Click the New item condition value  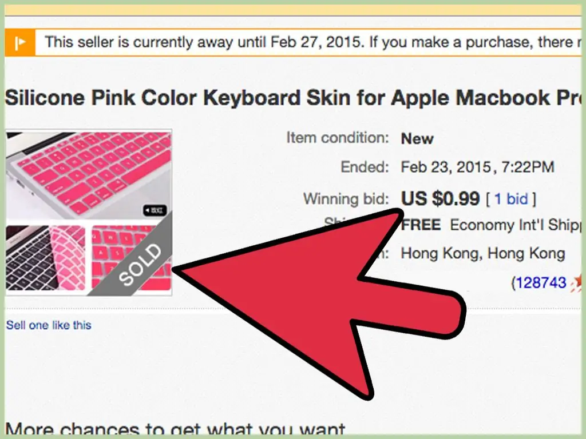pos(417,139)
